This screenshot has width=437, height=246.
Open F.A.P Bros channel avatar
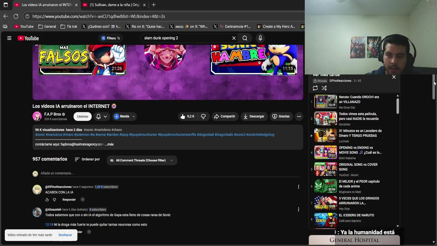[37, 117]
